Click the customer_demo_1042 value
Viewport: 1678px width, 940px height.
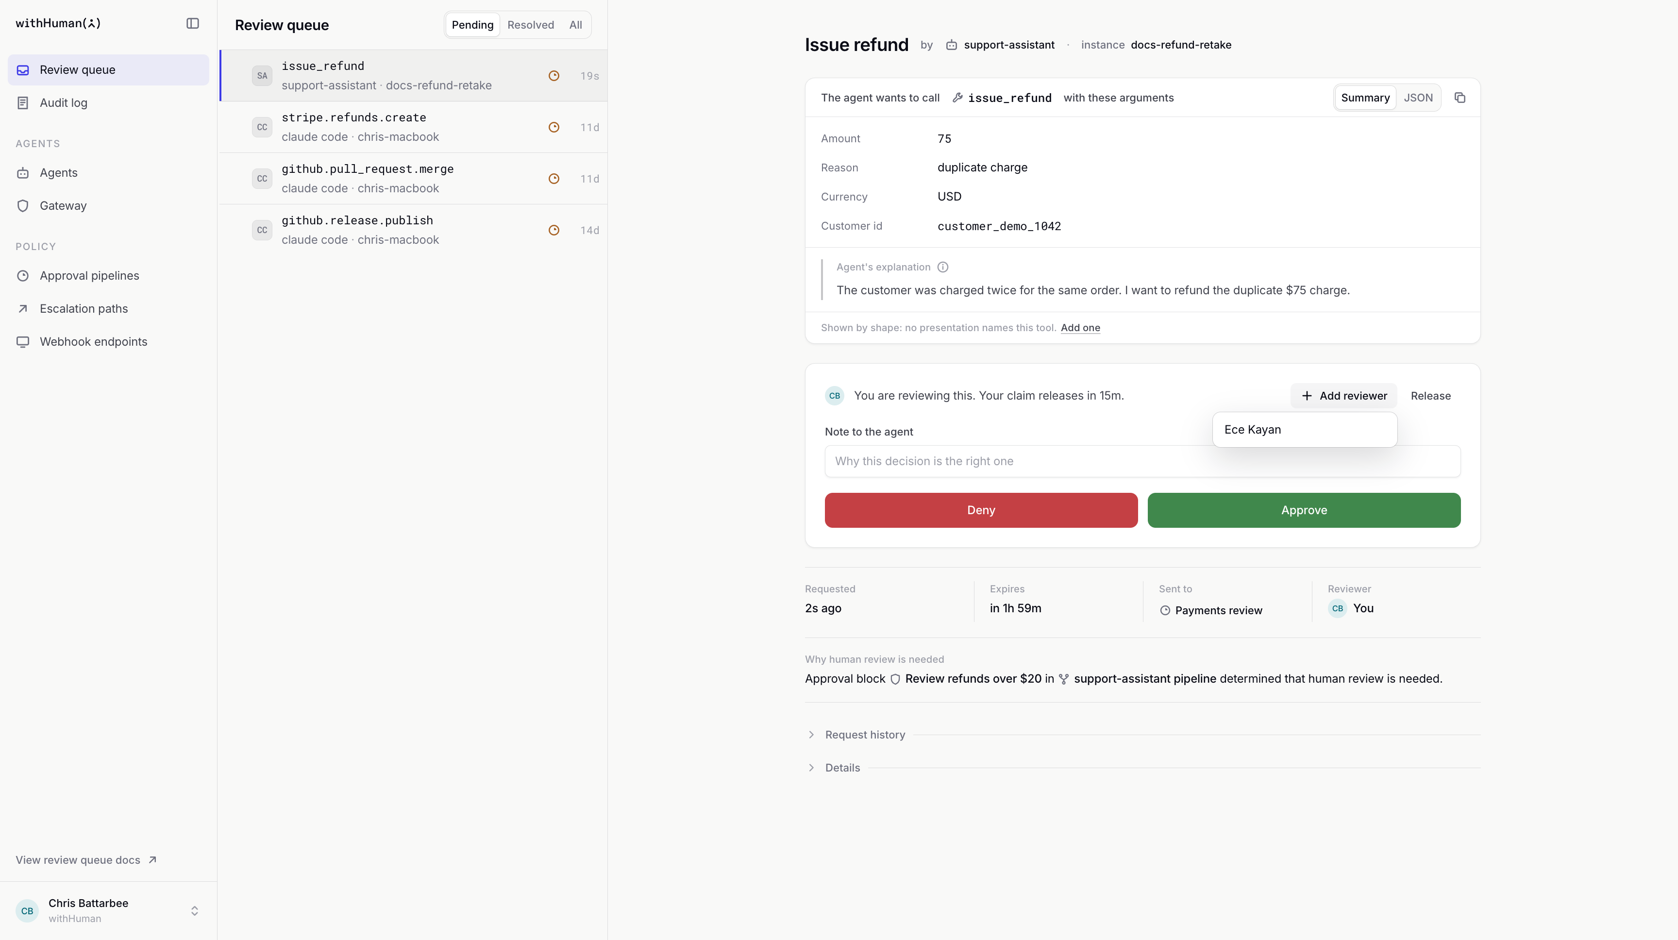tap(999, 226)
